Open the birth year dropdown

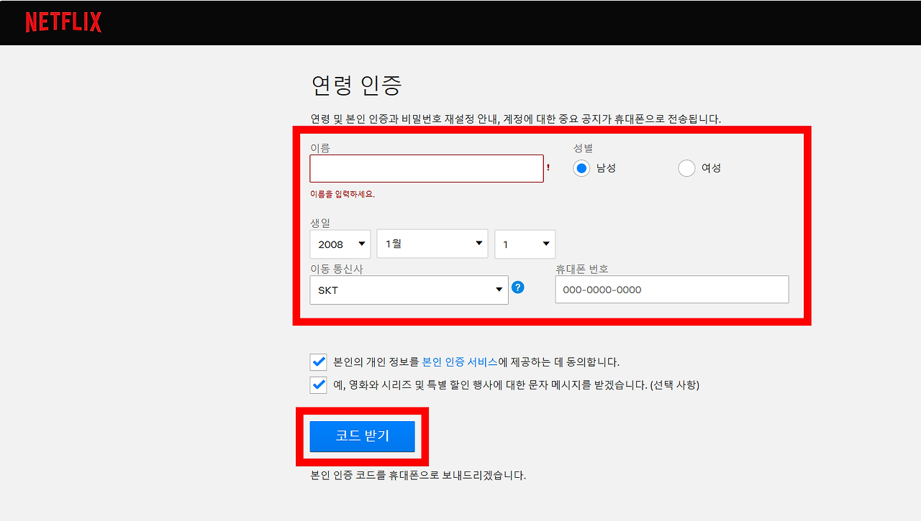pyautogui.click(x=340, y=244)
